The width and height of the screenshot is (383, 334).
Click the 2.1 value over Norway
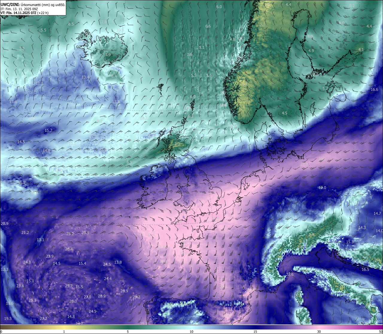tap(262, 25)
